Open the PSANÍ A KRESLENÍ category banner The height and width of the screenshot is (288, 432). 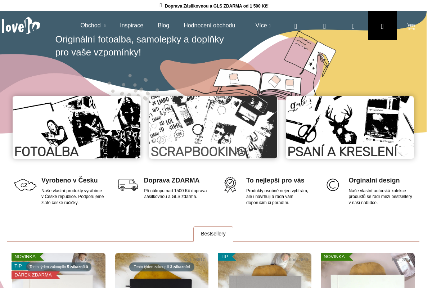(x=350, y=127)
